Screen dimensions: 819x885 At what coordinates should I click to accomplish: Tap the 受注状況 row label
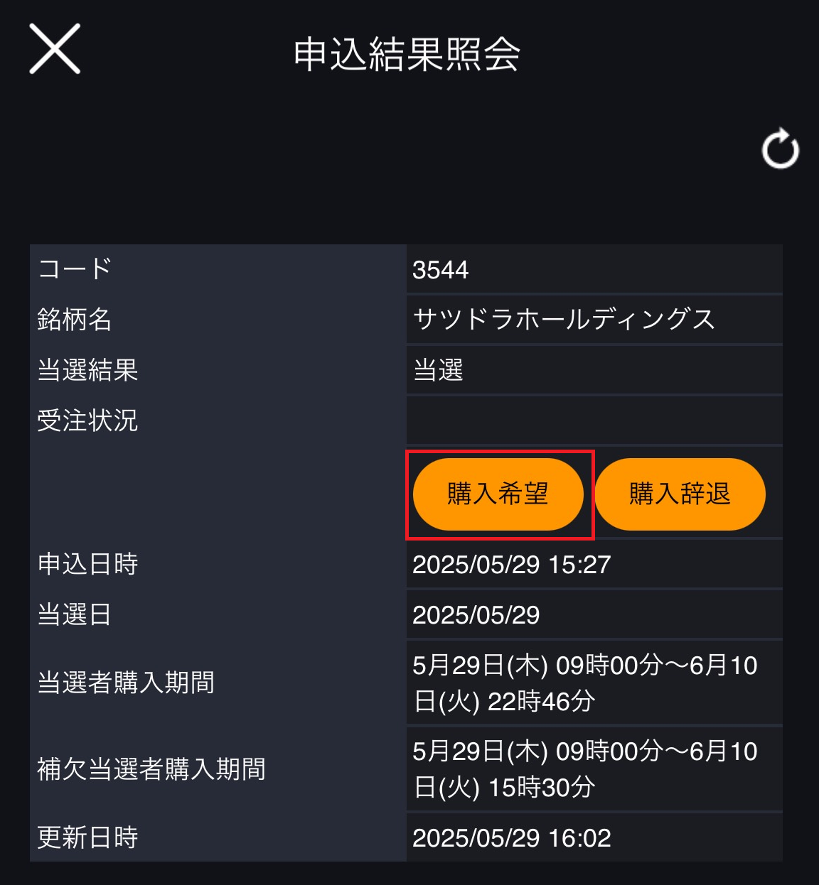[x=87, y=420]
